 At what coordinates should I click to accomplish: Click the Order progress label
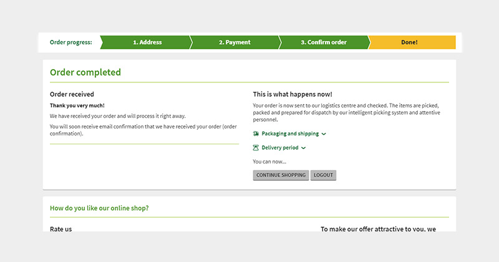pyautogui.click(x=70, y=42)
